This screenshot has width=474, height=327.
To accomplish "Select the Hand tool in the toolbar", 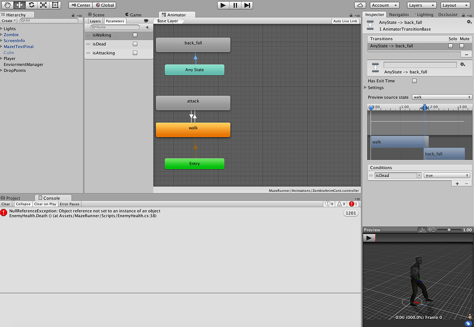I will [x=6, y=5].
